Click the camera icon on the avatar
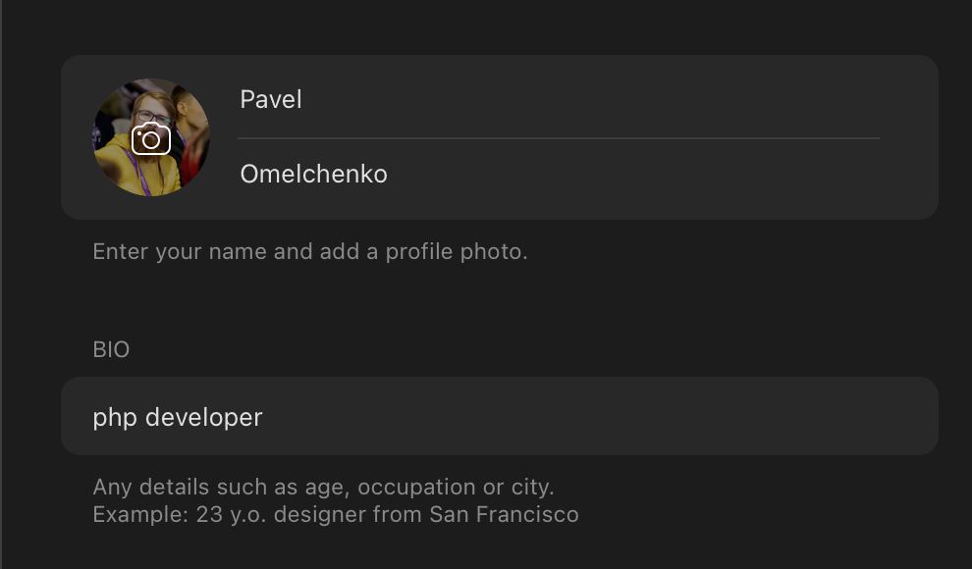Viewport: 972px width, 569px height. point(150,138)
